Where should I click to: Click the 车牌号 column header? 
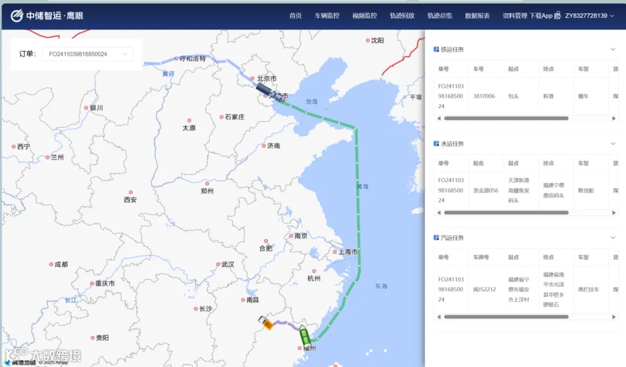[481, 257]
